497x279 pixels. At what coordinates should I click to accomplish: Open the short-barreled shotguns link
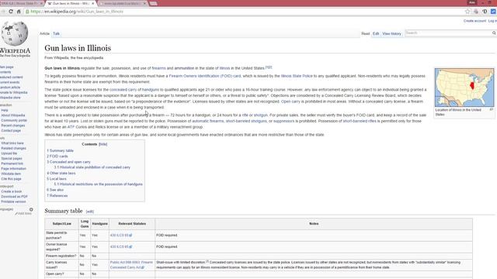pyautogui.click(x=246, y=121)
